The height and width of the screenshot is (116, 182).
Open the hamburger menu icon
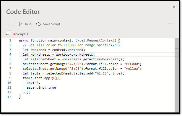(x=10, y=24)
